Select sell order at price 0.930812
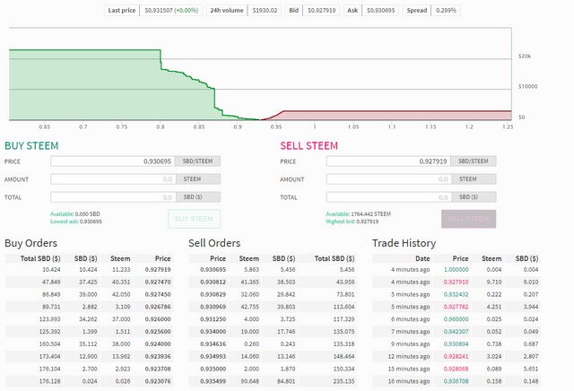 [273, 282]
